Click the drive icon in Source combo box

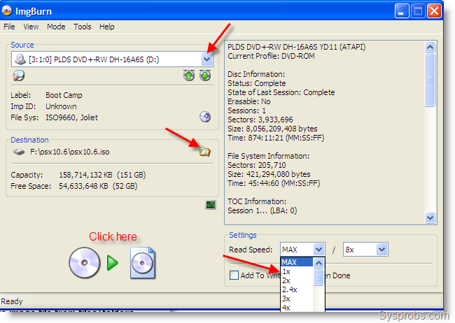pyautogui.click(x=20, y=59)
